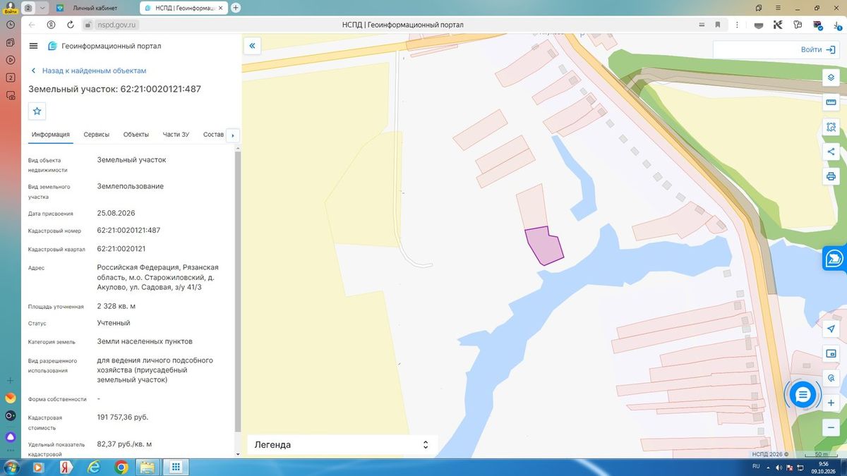Reload the page in the browser
The width and height of the screenshot is (847, 476).
tap(71, 25)
